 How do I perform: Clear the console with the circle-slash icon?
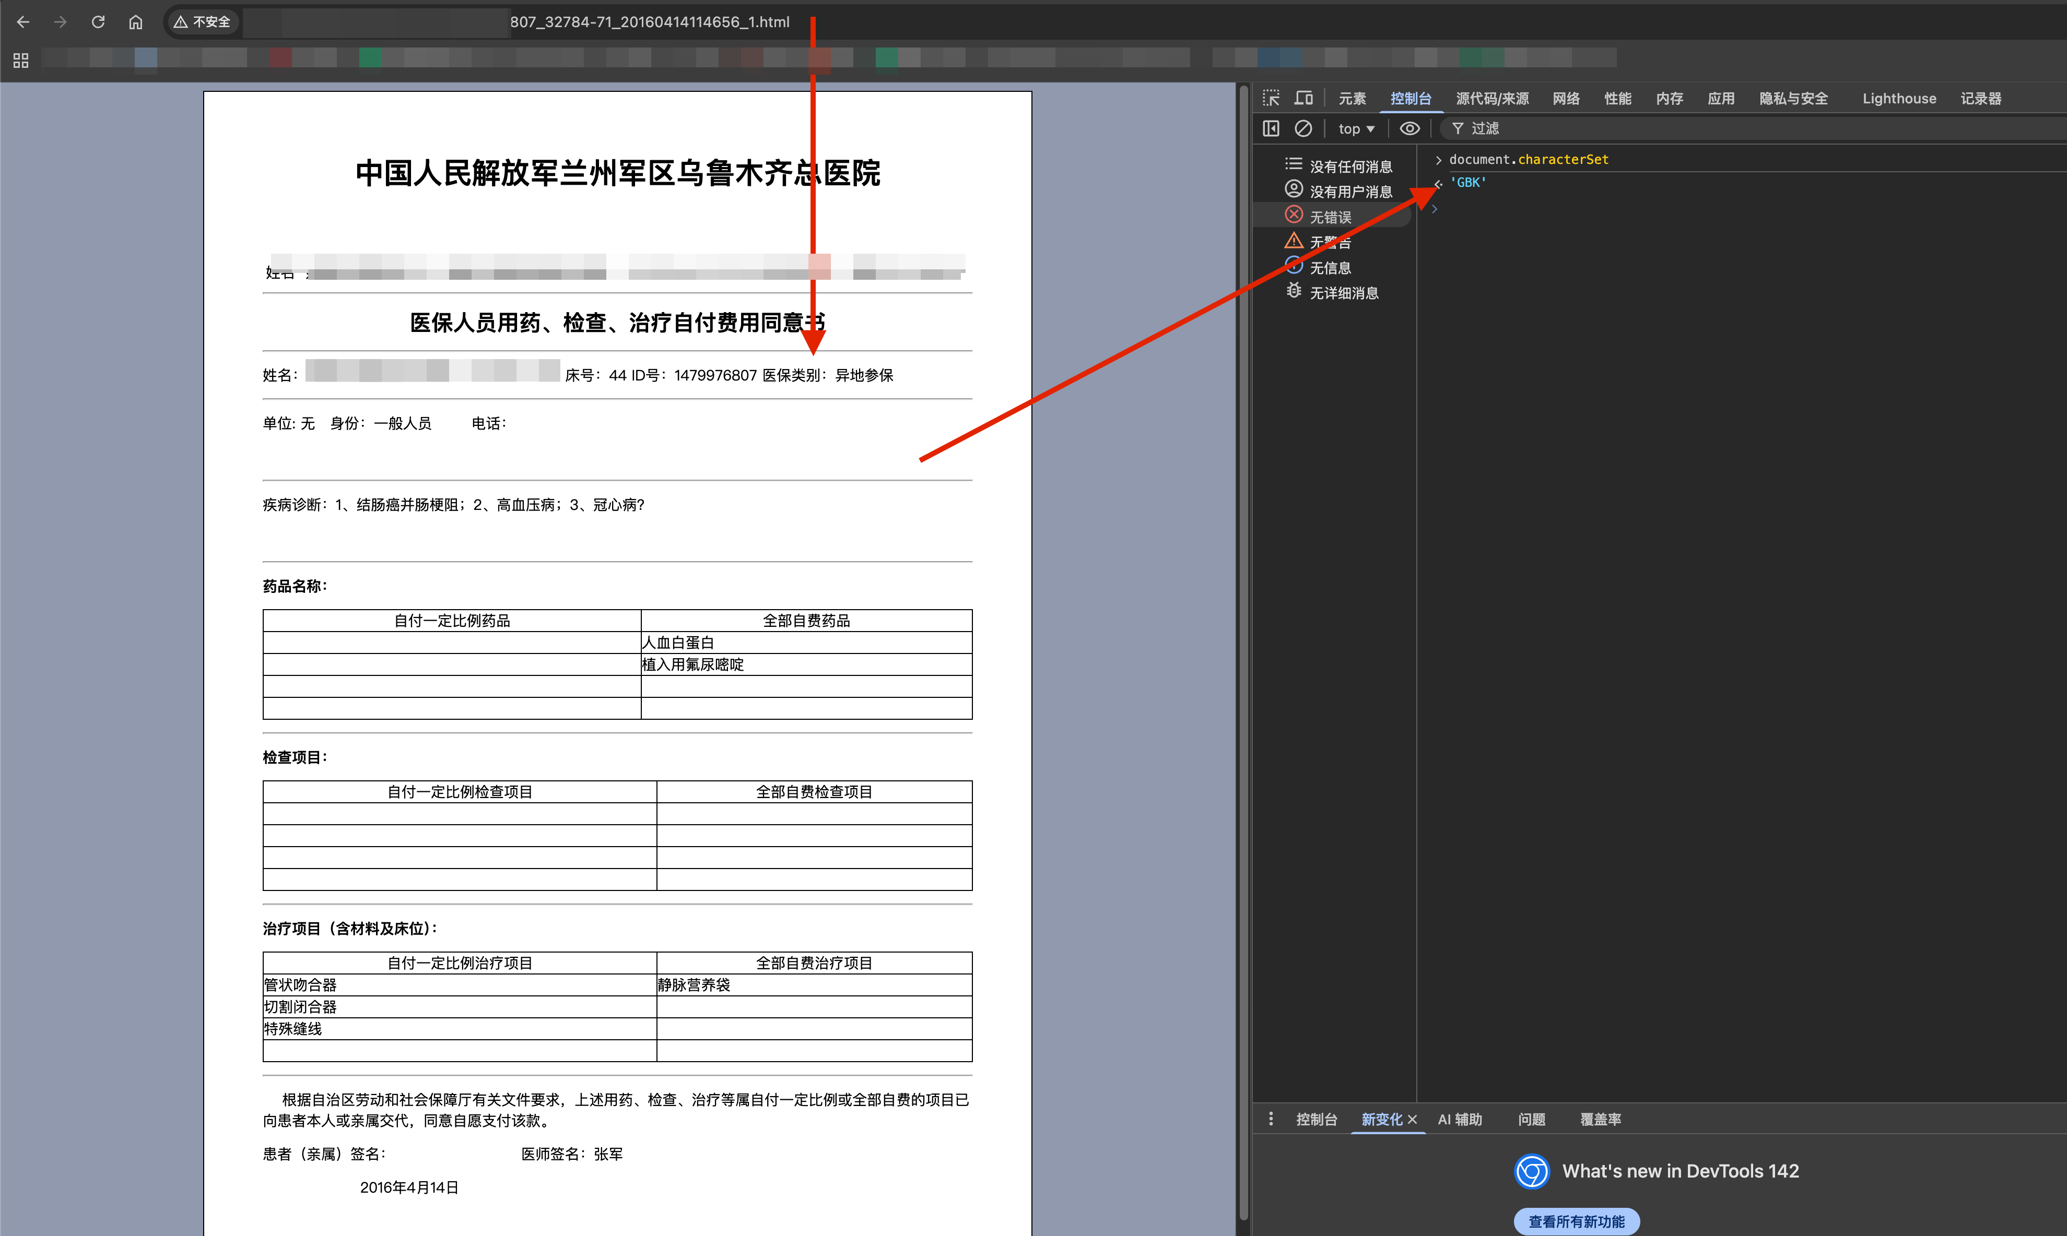pyautogui.click(x=1304, y=128)
